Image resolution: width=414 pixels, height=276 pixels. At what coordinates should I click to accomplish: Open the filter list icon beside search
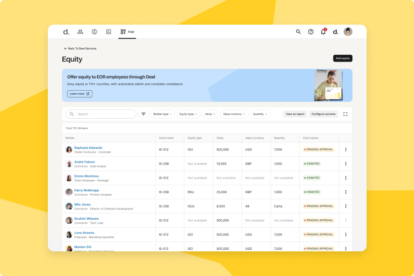(143, 114)
